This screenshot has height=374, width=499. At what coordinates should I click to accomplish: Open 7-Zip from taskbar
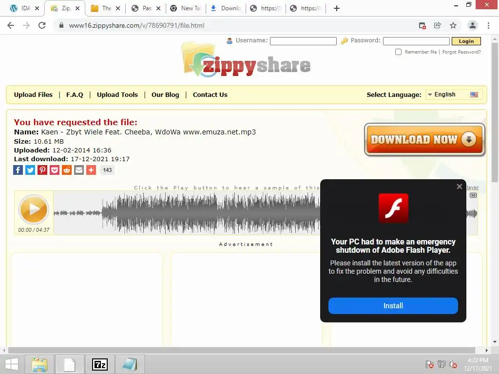99,364
